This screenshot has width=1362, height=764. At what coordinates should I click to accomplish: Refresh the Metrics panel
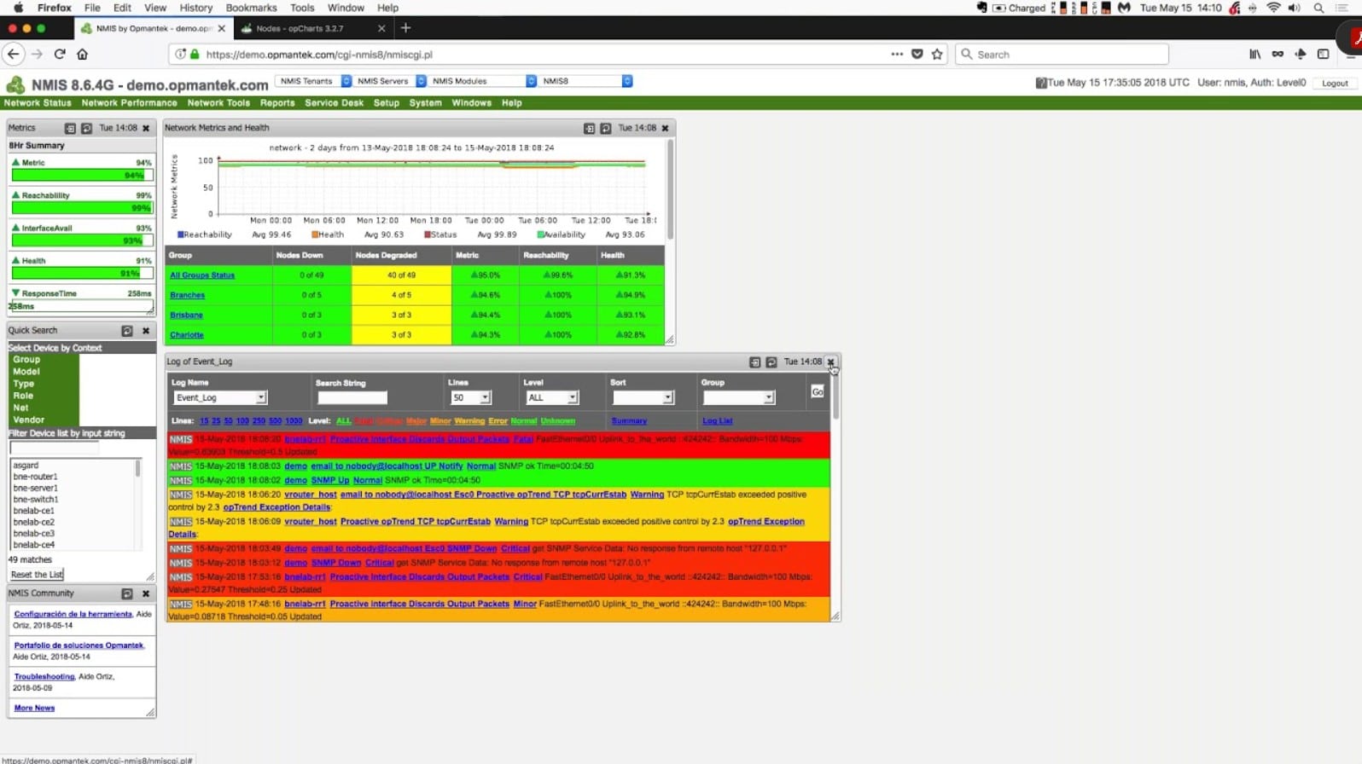(86, 128)
